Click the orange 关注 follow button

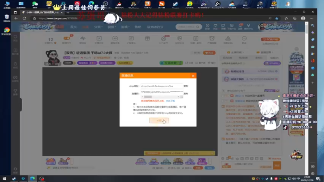209,53
